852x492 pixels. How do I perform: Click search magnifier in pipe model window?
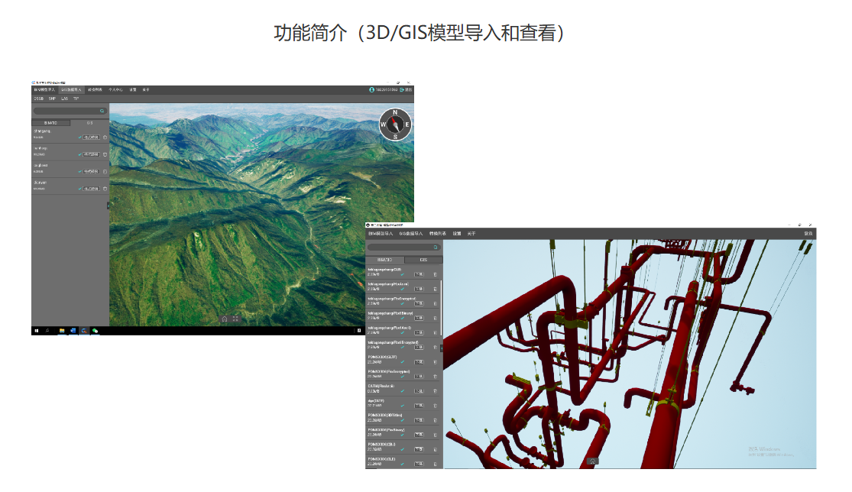coord(436,247)
